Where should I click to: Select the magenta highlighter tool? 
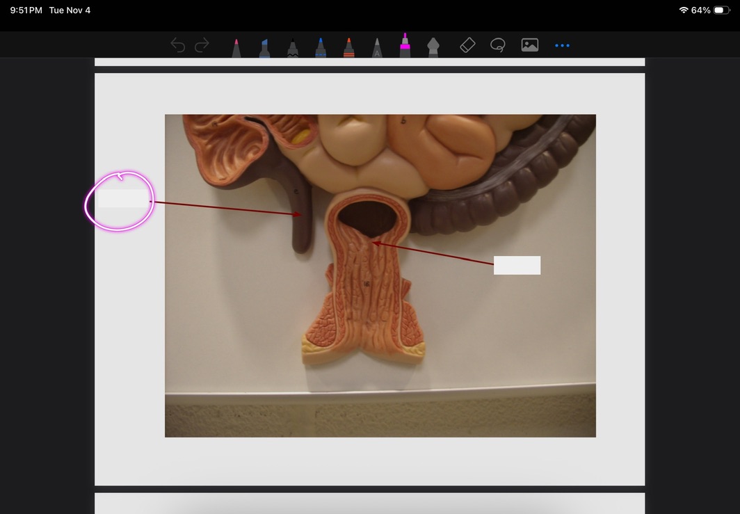click(405, 46)
